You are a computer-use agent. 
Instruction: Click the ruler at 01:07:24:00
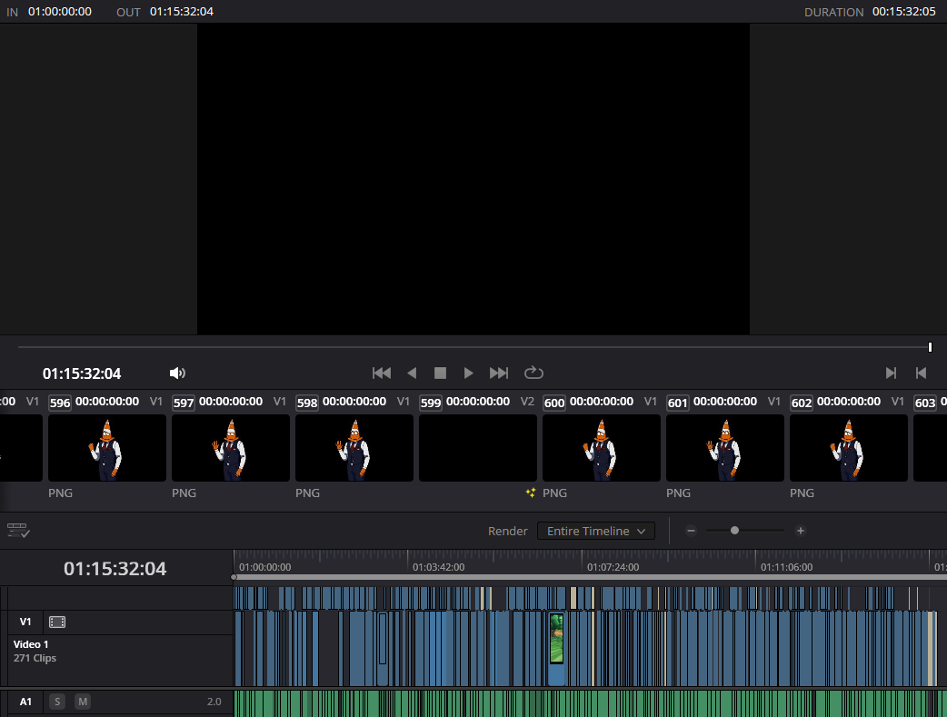(613, 566)
